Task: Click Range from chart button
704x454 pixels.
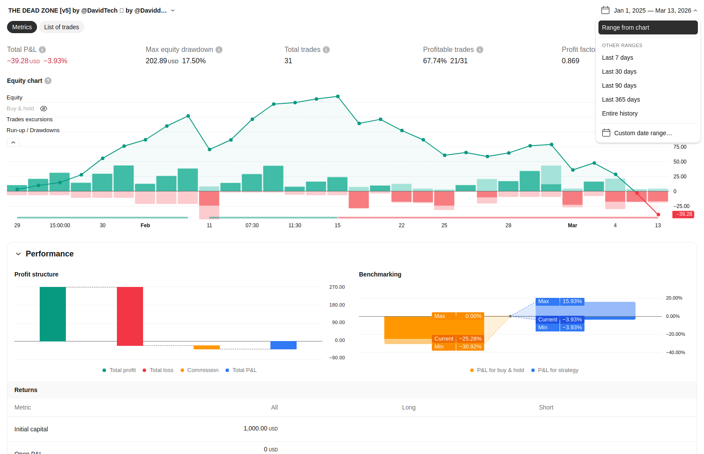Action: tap(648, 27)
